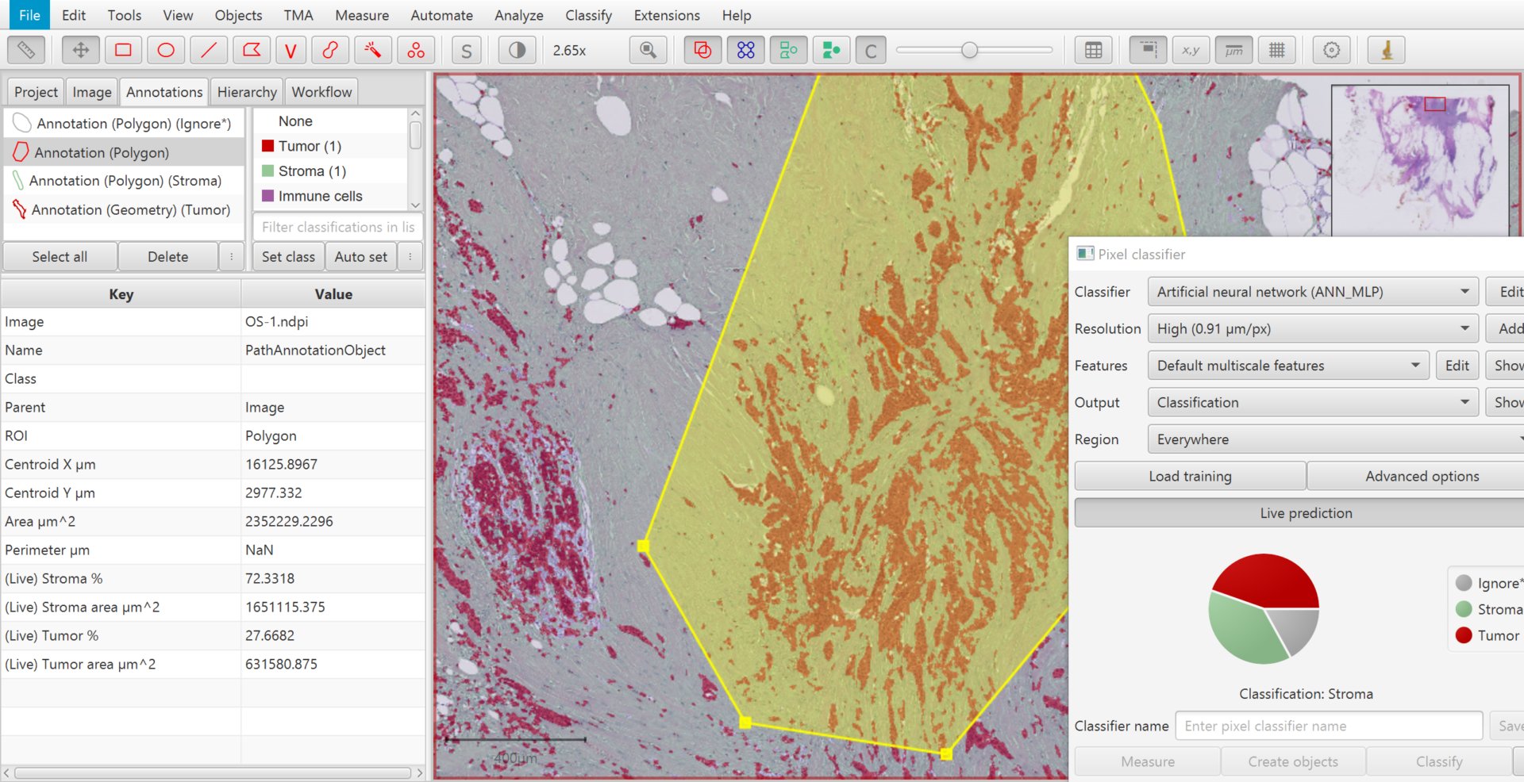
Task: Select the Polygon annotation tool
Action: coord(252,50)
